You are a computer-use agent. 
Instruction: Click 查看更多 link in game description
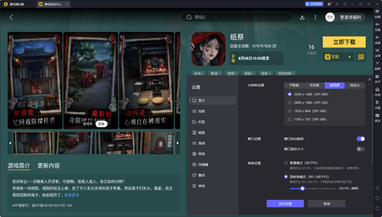pyautogui.click(x=72, y=195)
